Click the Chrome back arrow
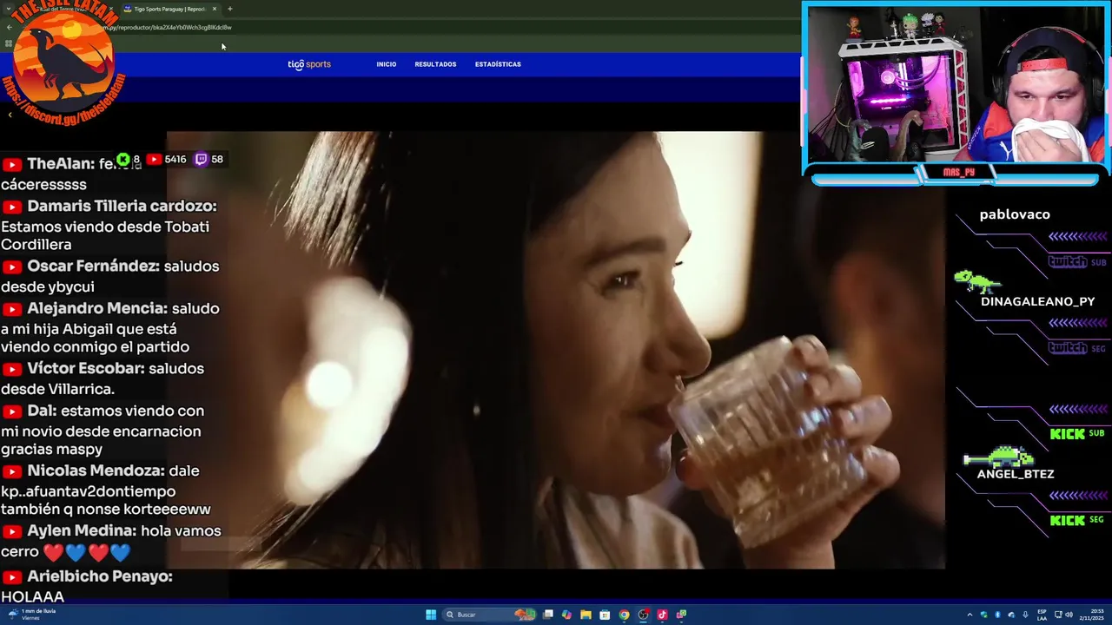The height and width of the screenshot is (625, 1112). point(9,27)
